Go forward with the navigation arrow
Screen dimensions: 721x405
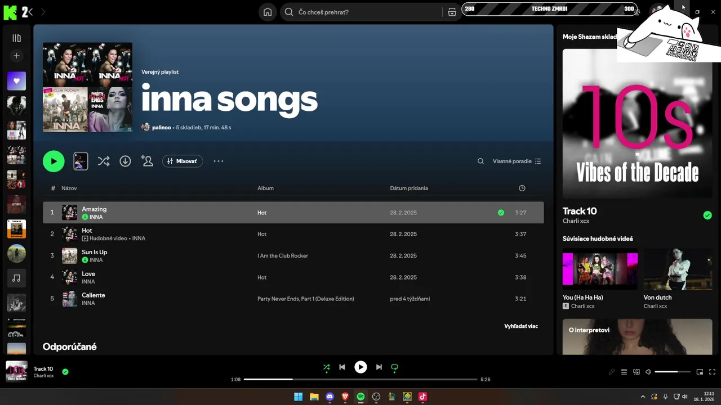pos(43,12)
